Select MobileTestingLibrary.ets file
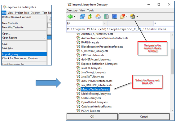The width and height of the screenshot is (175, 122). [x=96, y=94]
